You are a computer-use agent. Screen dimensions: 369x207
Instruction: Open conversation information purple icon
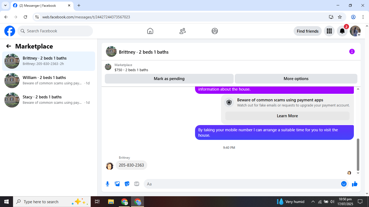tap(352, 51)
